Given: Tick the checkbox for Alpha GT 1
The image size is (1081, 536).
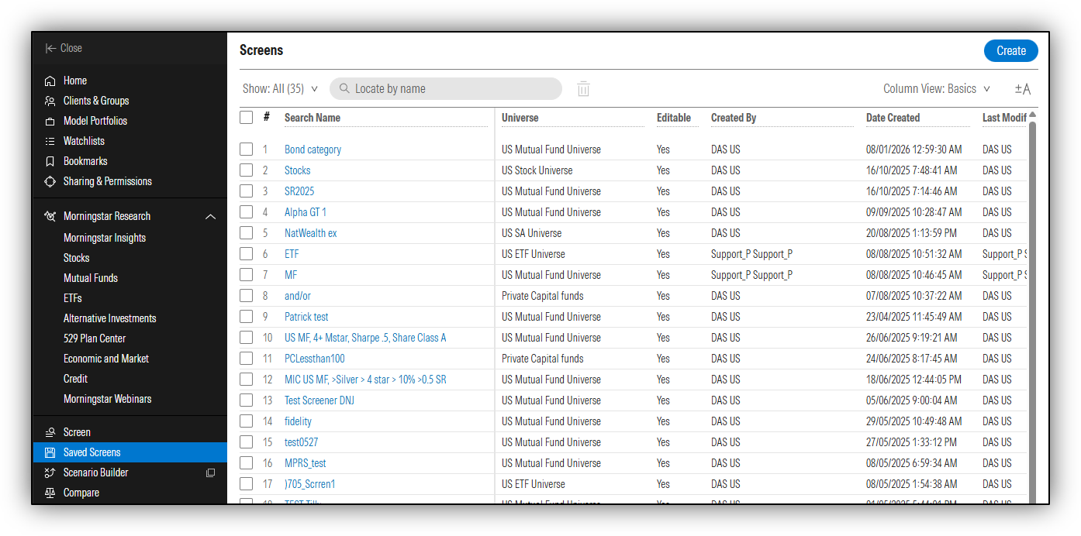Looking at the screenshot, I should pyautogui.click(x=247, y=212).
